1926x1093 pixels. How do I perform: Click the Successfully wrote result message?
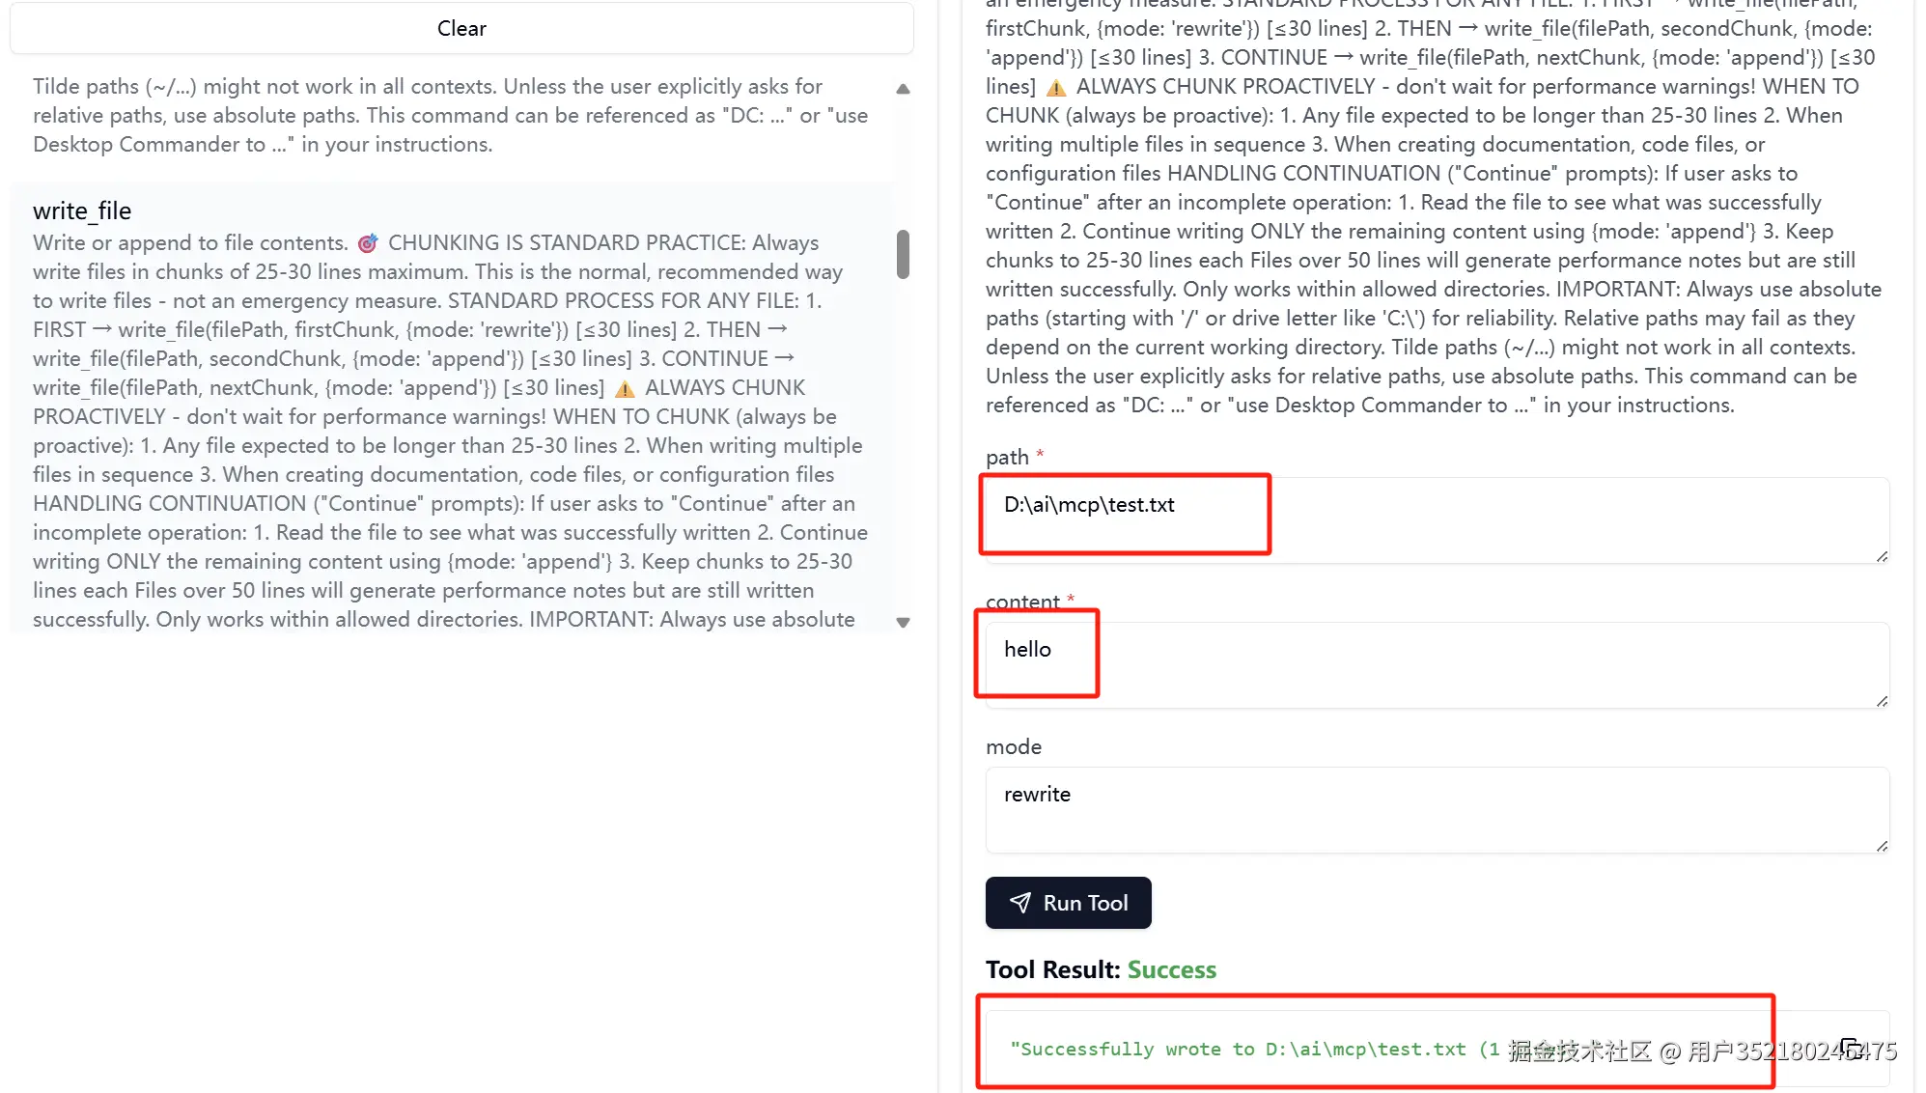coord(1255,1050)
